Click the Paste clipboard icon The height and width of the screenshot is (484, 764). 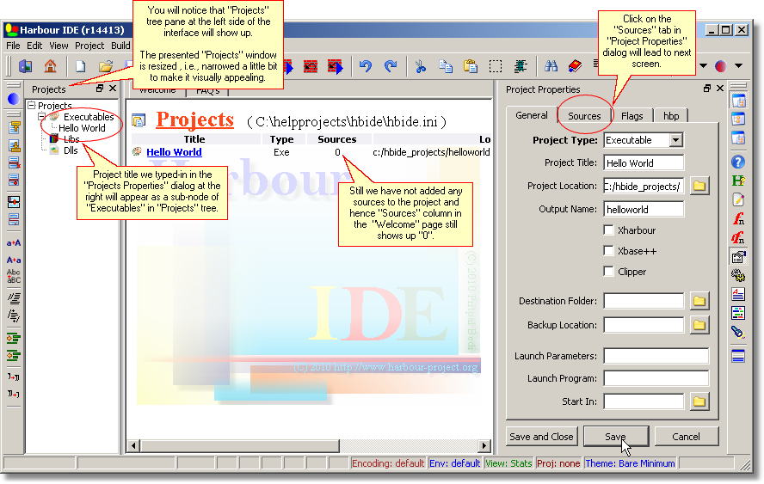coord(470,66)
